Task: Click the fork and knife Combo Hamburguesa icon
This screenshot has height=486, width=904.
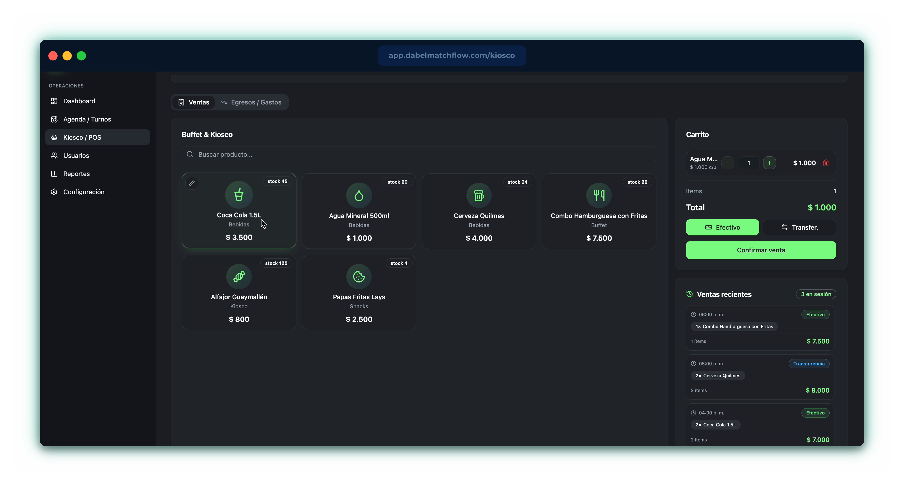Action: click(x=599, y=196)
